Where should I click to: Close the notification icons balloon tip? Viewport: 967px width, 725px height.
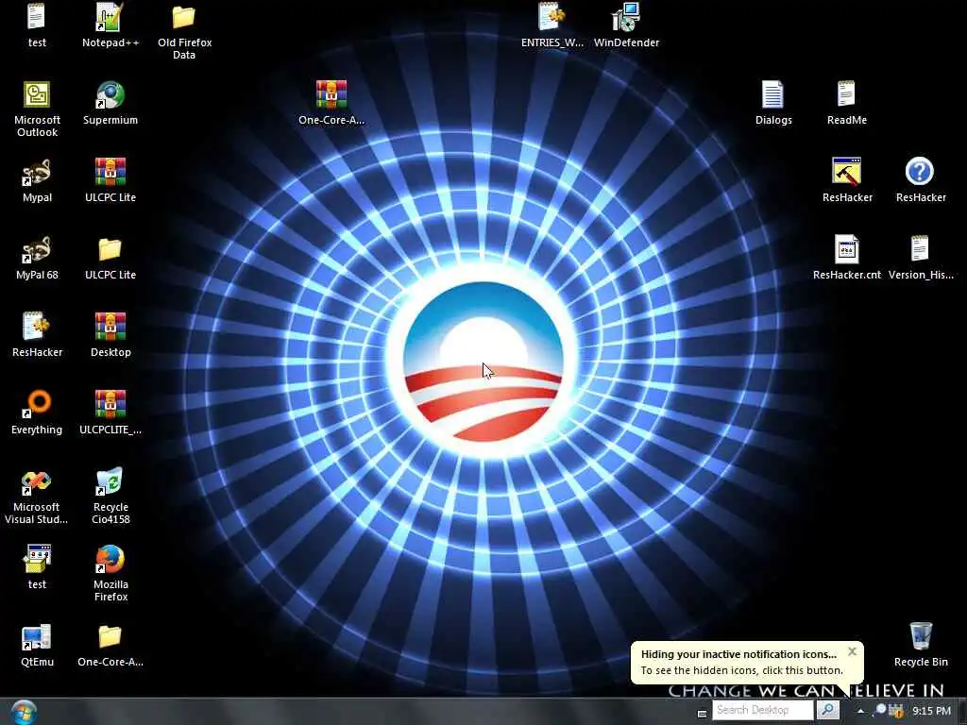[x=853, y=651]
